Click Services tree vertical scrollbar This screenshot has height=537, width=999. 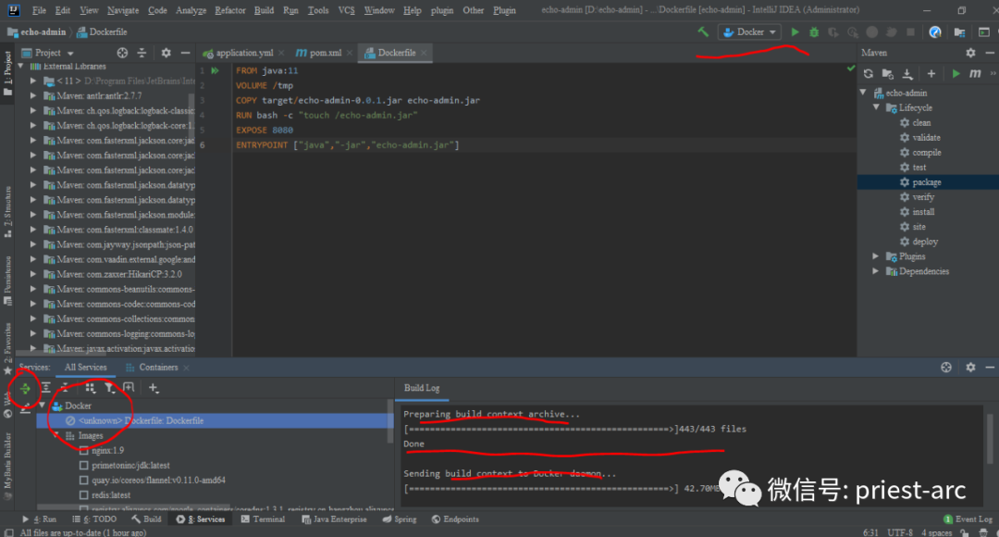390,421
